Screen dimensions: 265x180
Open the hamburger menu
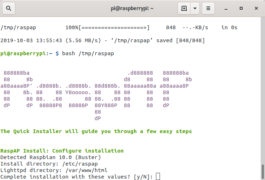tap(208, 8)
